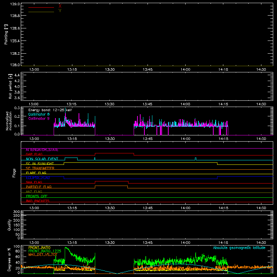Click the 14:15 tick under Quality panel

tap(223, 243)
